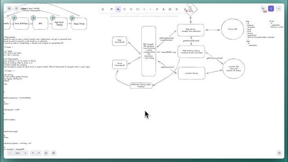288x162 pixels.
Task: Zoom in with the plus button
Action: [x=25, y=153]
